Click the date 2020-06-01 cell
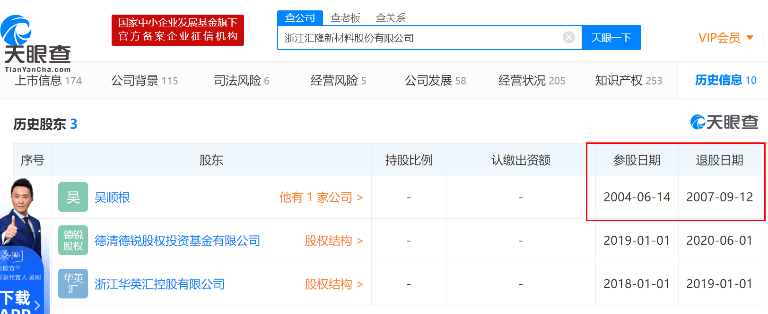The width and height of the screenshot is (768, 314). (x=719, y=240)
